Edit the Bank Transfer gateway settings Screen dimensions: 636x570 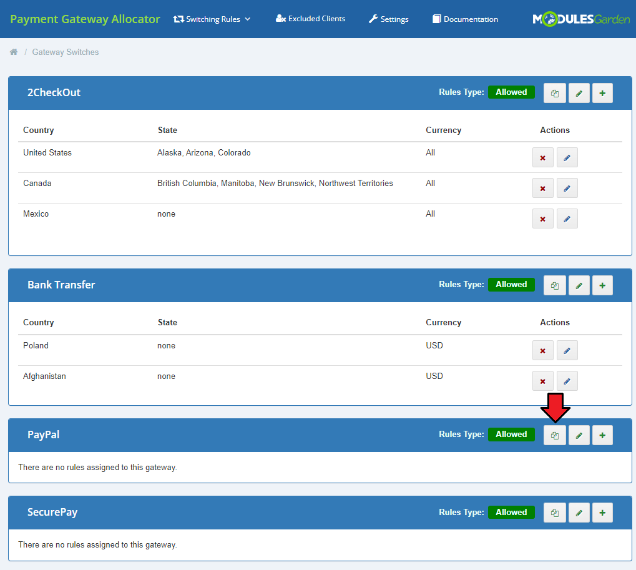[579, 285]
